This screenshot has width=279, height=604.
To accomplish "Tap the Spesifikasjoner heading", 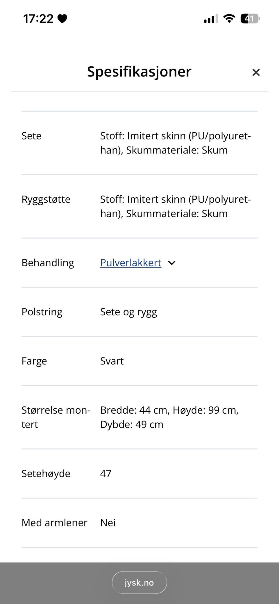I will [139, 72].
